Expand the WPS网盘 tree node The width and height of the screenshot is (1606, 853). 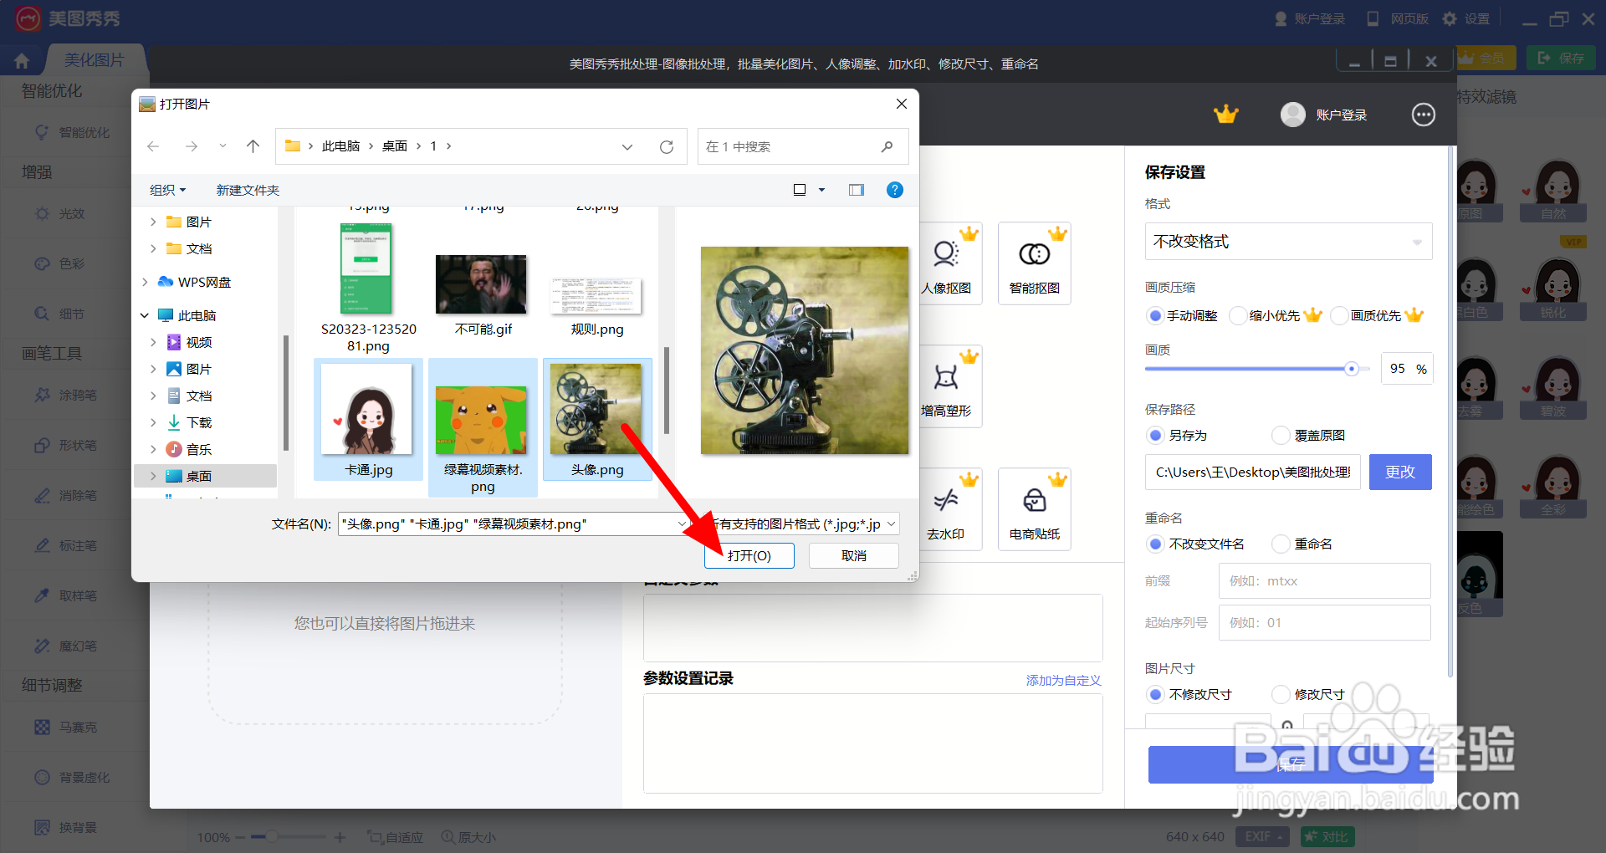(145, 282)
